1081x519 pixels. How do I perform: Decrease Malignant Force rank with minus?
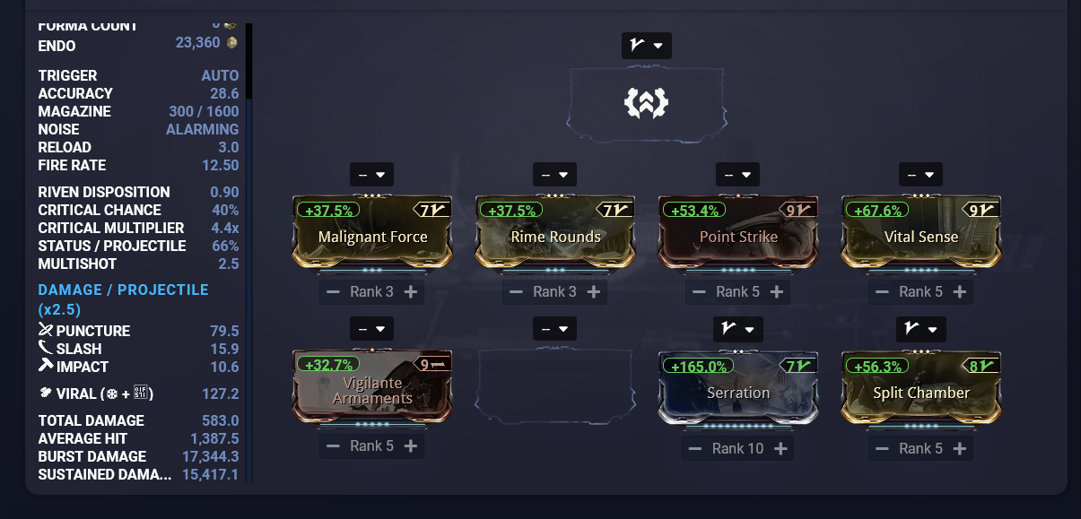[x=333, y=291]
